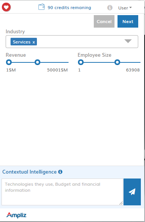Click the Cancel button
Viewport: 145px width, 222px height.
104,22
